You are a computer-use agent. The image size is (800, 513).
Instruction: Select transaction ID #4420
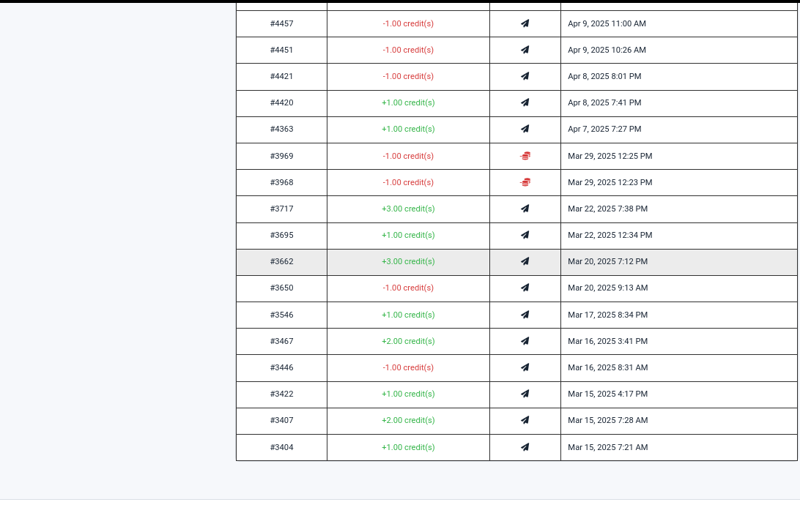click(x=281, y=102)
